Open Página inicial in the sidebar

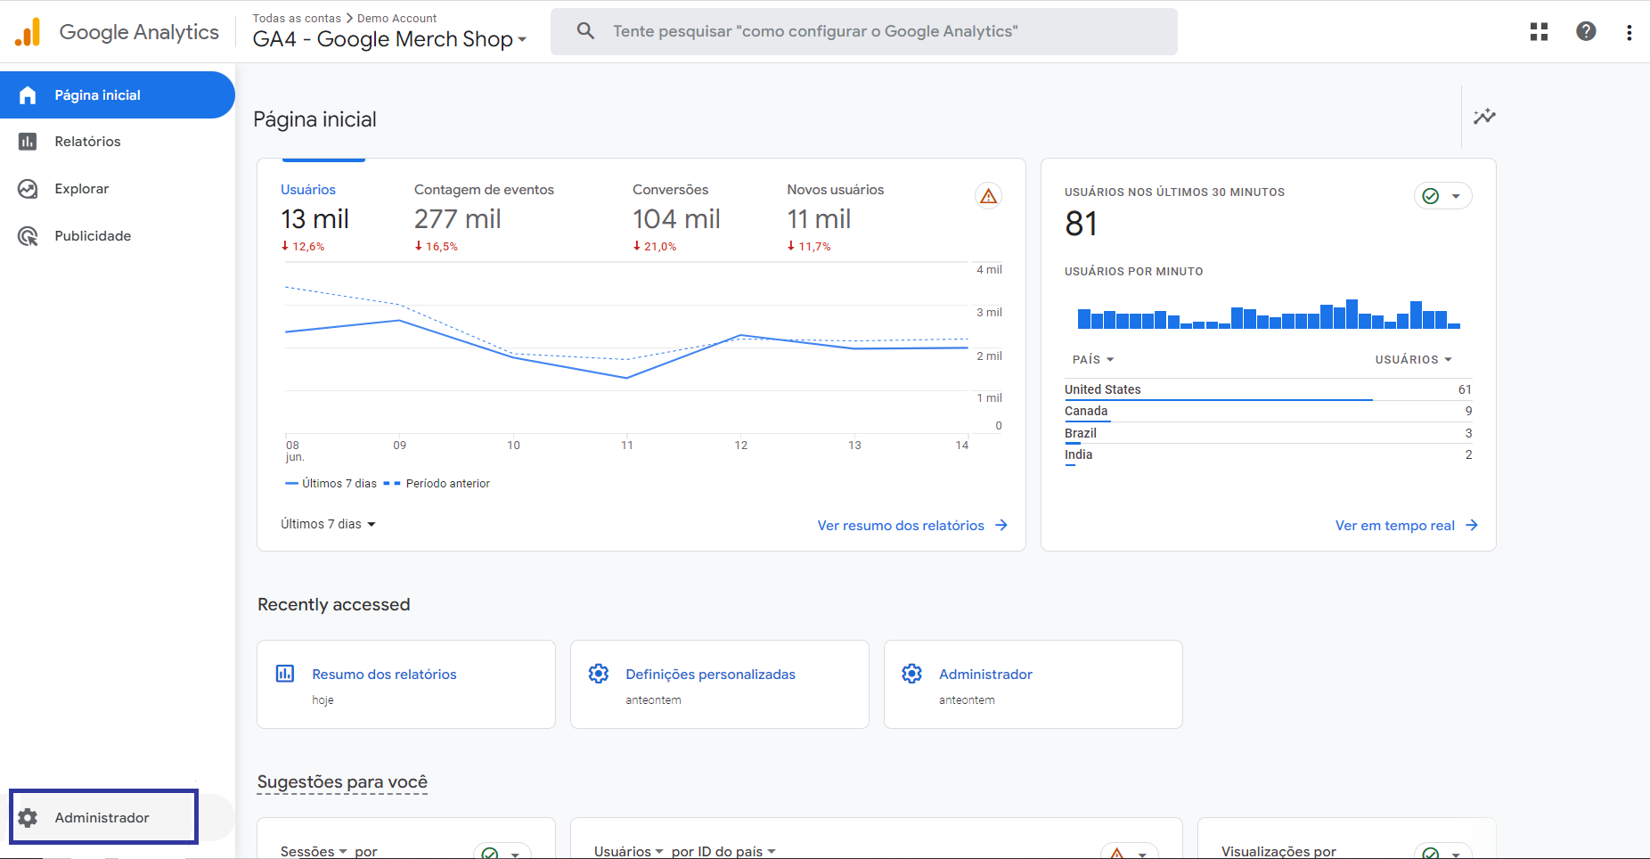pyautogui.click(x=118, y=95)
